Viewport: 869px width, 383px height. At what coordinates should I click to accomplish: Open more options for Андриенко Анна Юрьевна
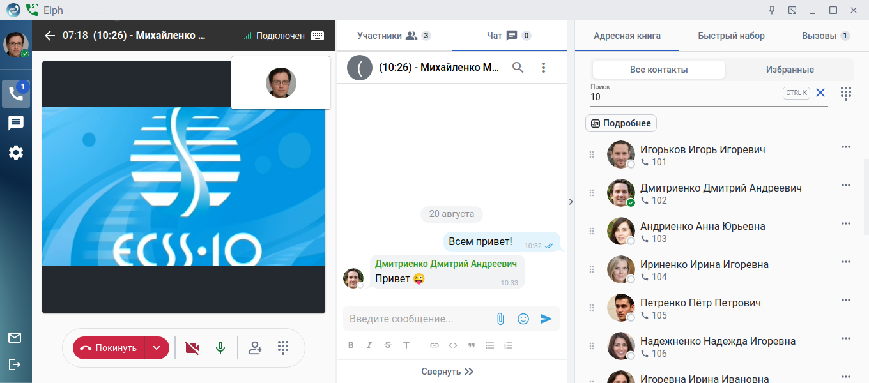pyautogui.click(x=846, y=223)
